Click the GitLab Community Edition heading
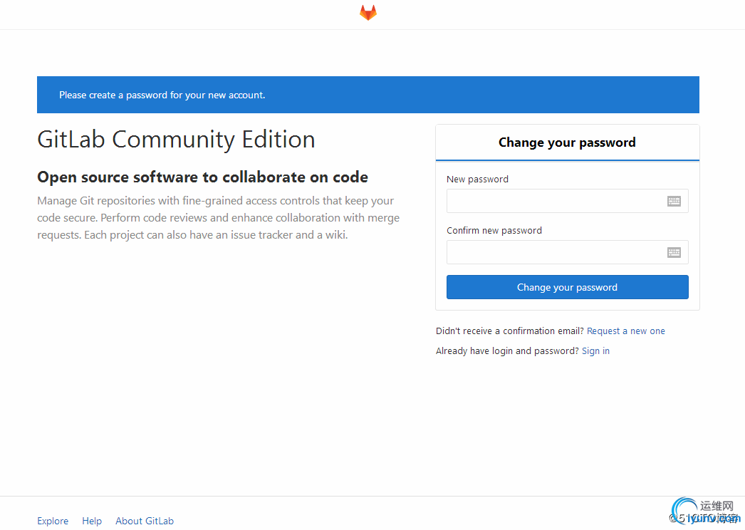The image size is (745, 530). [176, 140]
